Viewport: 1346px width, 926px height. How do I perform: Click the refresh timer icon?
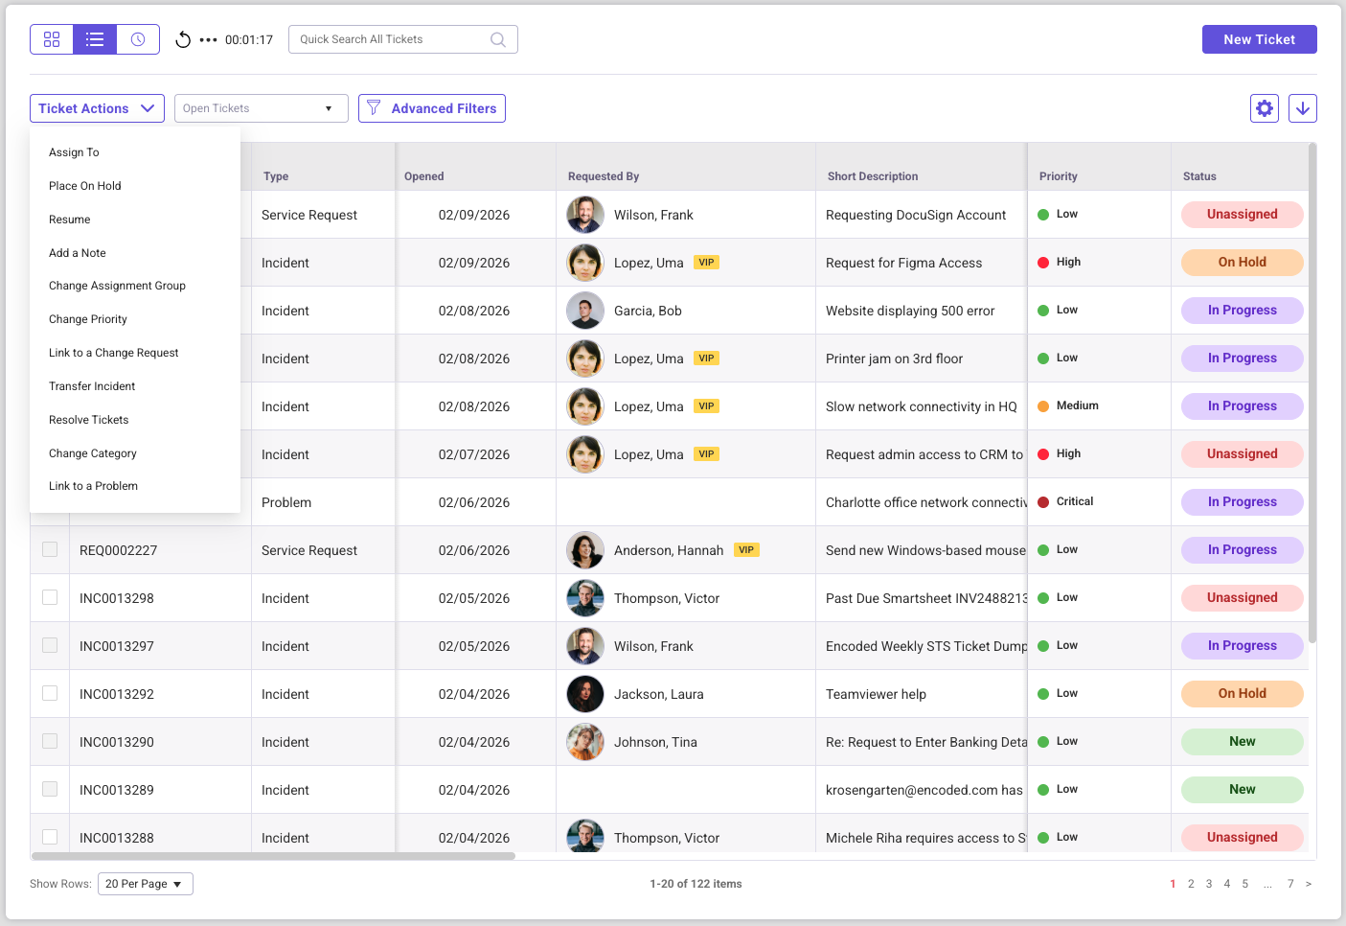pos(183,39)
